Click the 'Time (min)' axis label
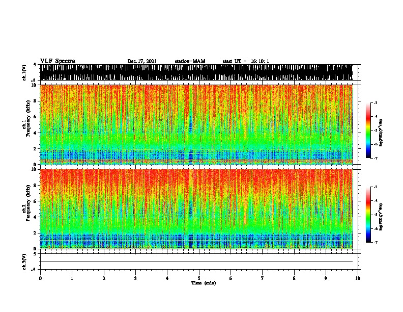The width and height of the screenshot is (403, 312). pyautogui.click(x=204, y=283)
